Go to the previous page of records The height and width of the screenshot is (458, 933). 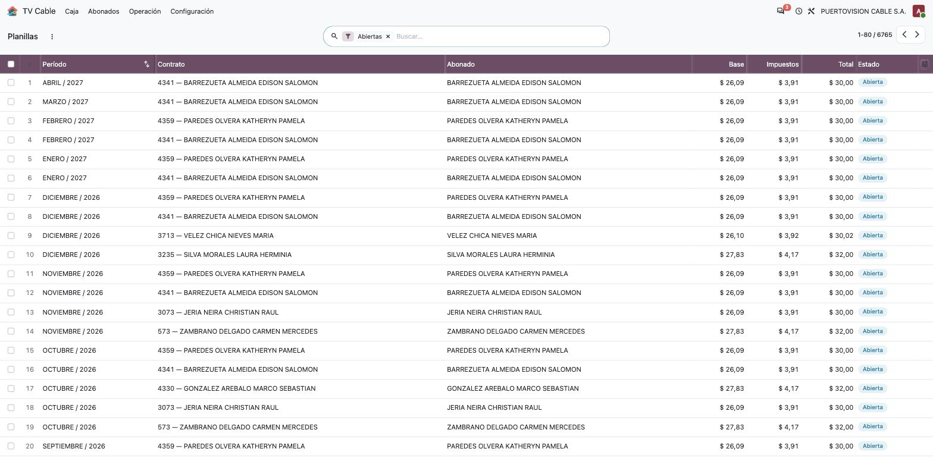tap(904, 34)
